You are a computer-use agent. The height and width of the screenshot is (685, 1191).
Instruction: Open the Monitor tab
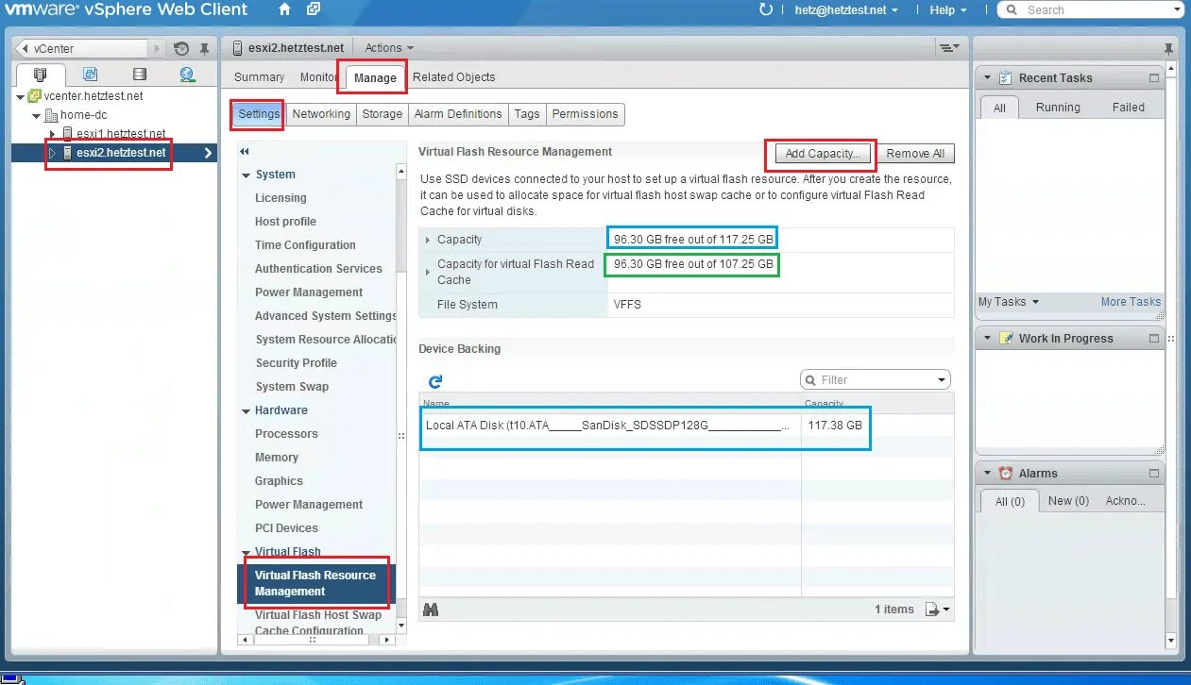318,77
